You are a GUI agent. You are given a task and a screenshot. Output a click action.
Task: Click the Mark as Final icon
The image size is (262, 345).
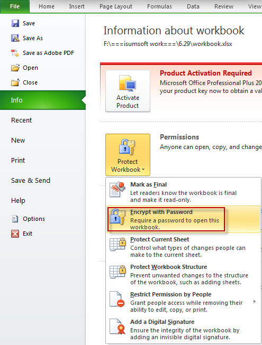118,189
